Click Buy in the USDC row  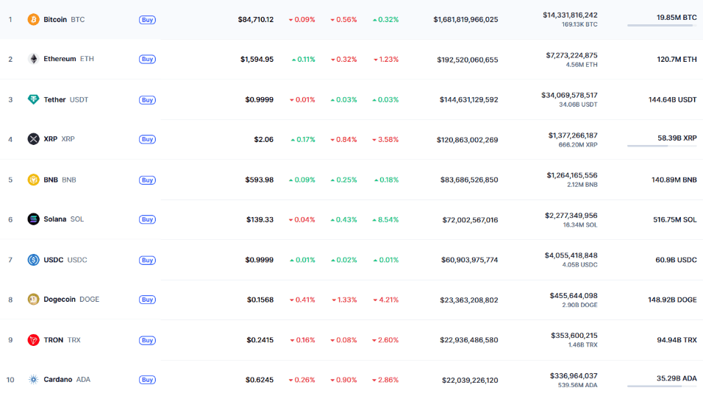click(147, 260)
